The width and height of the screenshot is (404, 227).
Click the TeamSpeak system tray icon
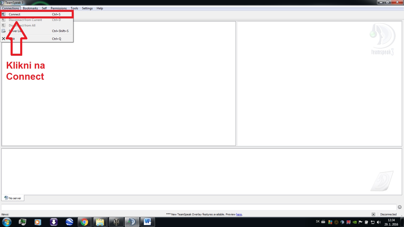click(342, 222)
